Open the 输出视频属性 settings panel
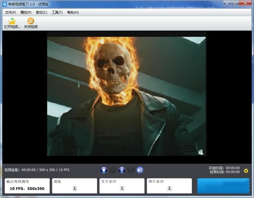 click(x=27, y=186)
